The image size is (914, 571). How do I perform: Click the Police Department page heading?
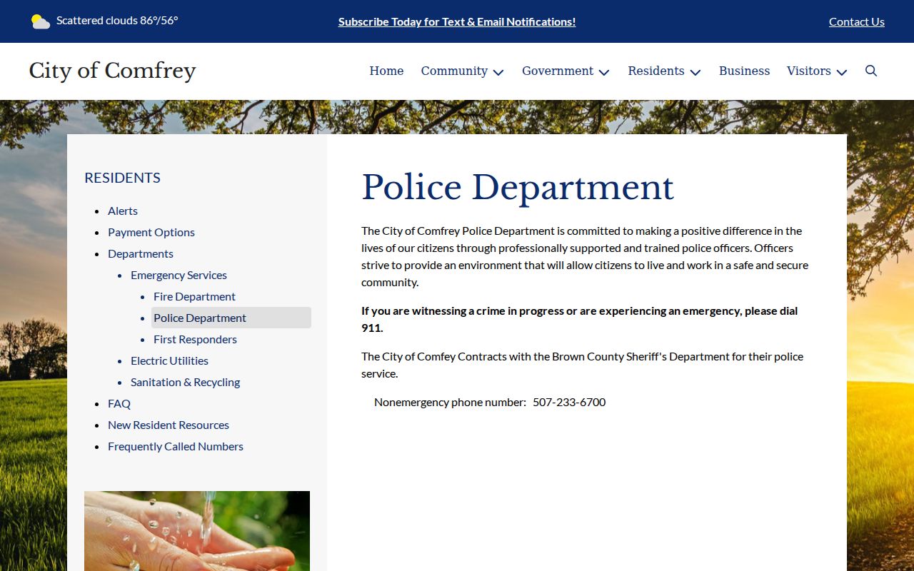coord(518,188)
